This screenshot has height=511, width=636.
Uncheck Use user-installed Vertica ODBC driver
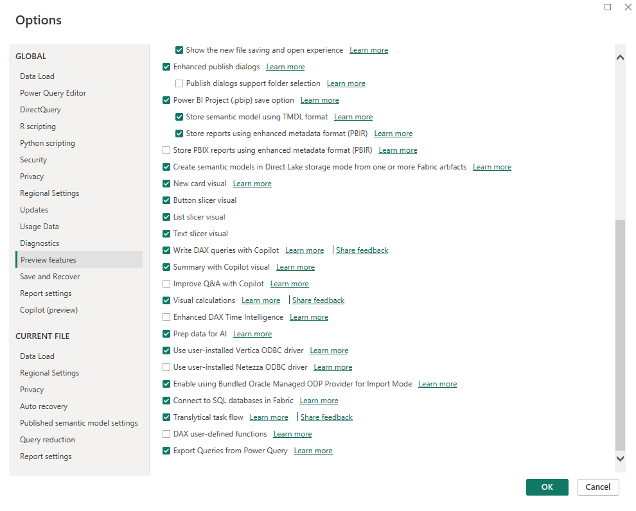click(x=166, y=350)
